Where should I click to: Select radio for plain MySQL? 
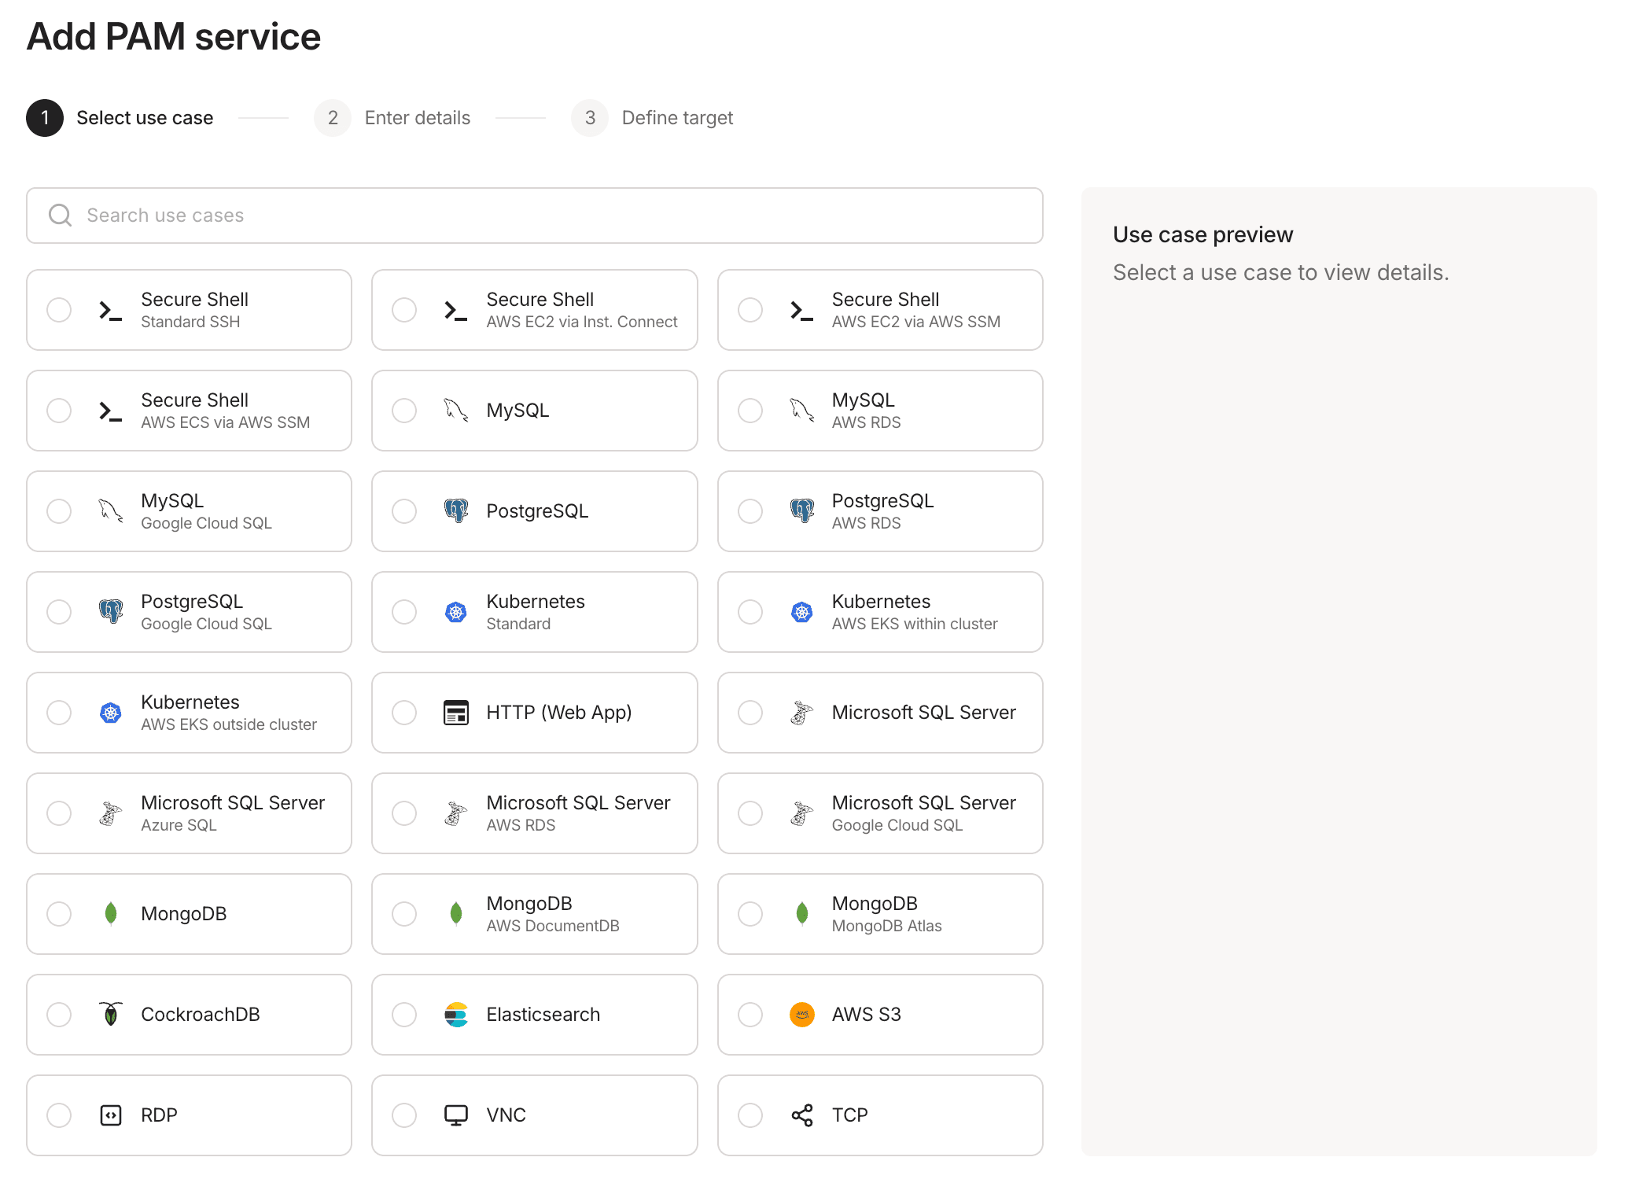coord(404,411)
